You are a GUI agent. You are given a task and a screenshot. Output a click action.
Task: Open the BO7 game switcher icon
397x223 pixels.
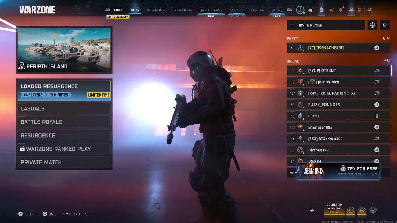pyautogui.click(x=118, y=10)
